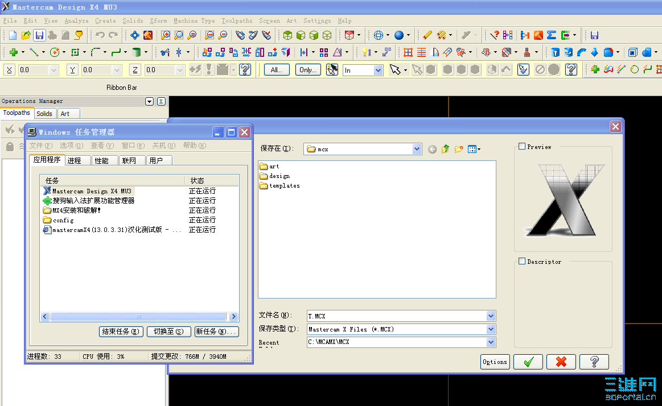Click the Analyze entity question-mark line icon
The image size is (662, 406).
[x=495, y=35]
